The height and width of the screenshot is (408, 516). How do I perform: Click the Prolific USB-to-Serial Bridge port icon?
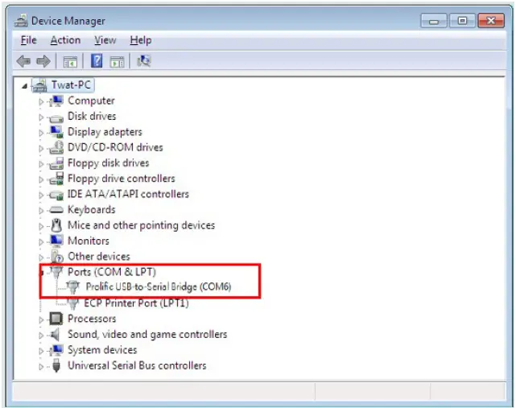coord(73,287)
